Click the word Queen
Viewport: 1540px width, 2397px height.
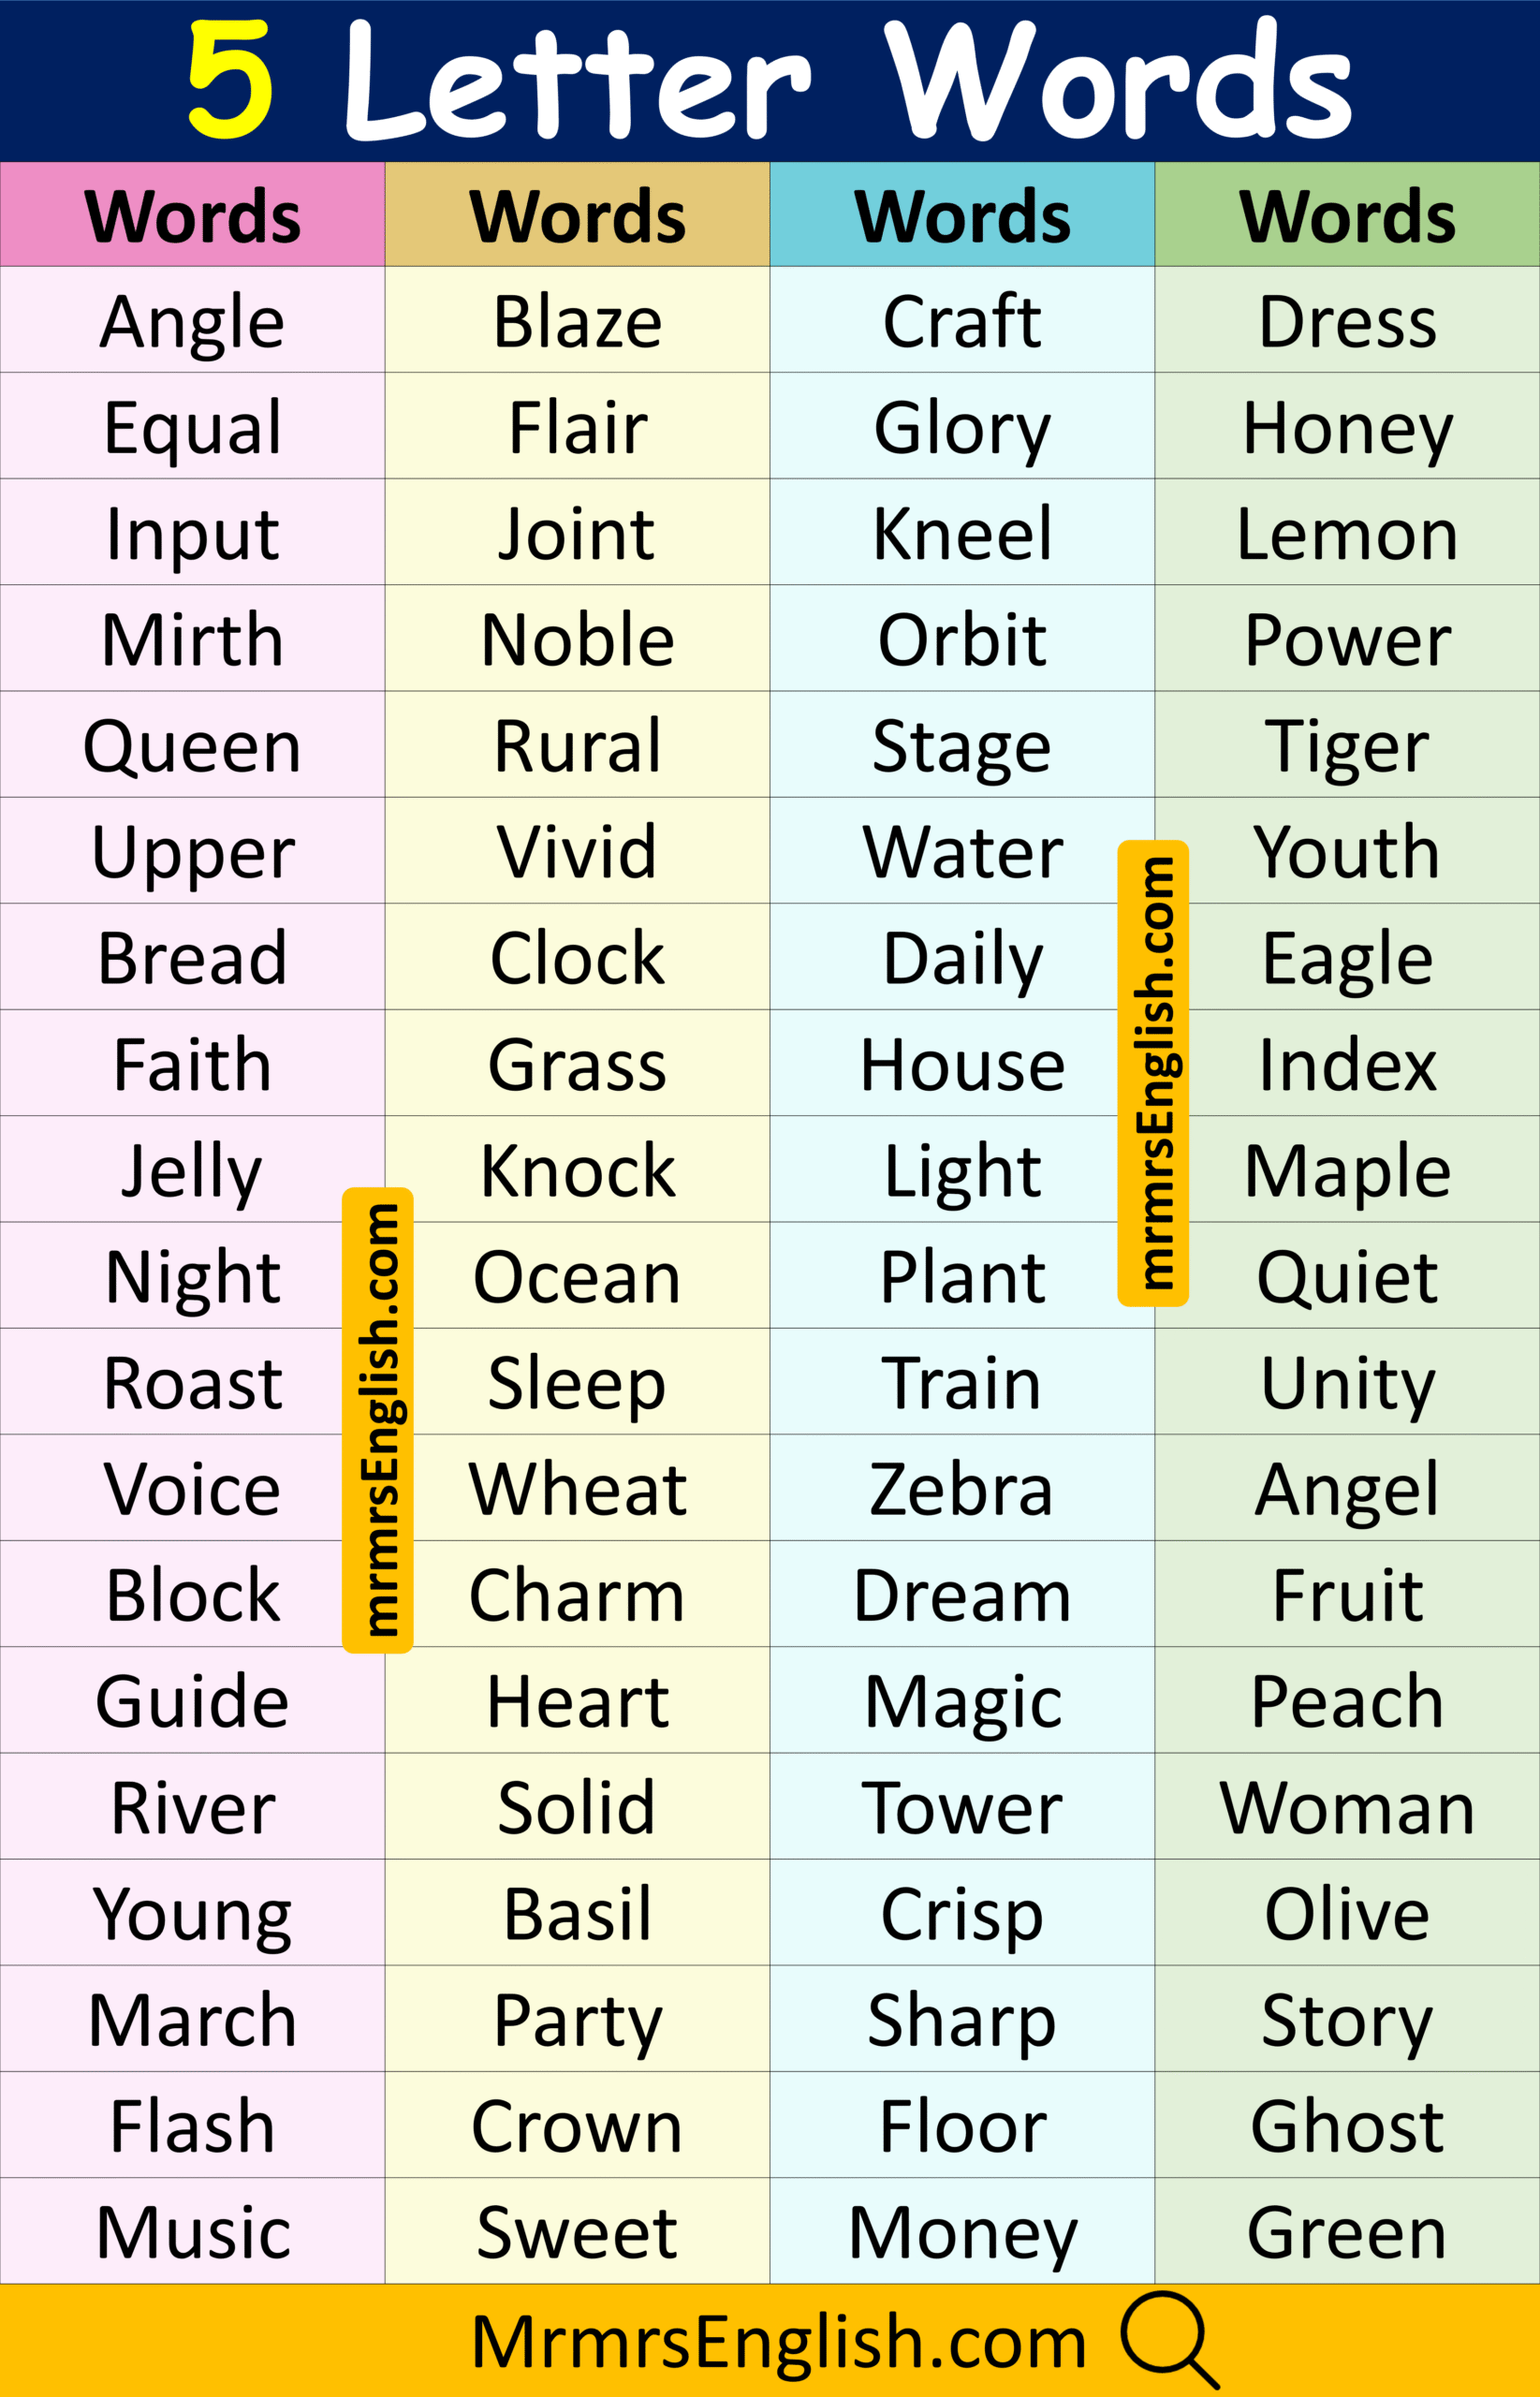tap(192, 746)
